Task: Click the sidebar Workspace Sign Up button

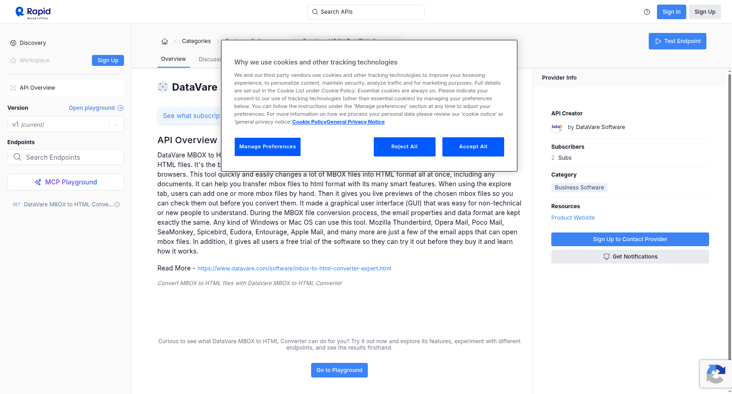Action: click(108, 60)
